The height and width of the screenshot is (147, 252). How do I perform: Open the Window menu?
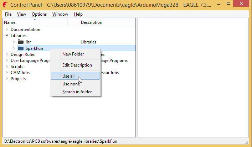(x=60, y=14)
